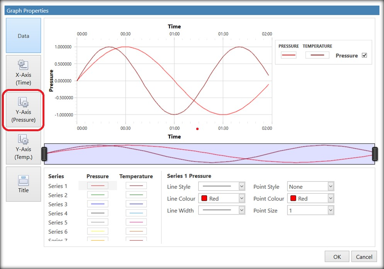Open the Point Colour dropdown
The image size is (384, 269).
[x=311, y=198]
